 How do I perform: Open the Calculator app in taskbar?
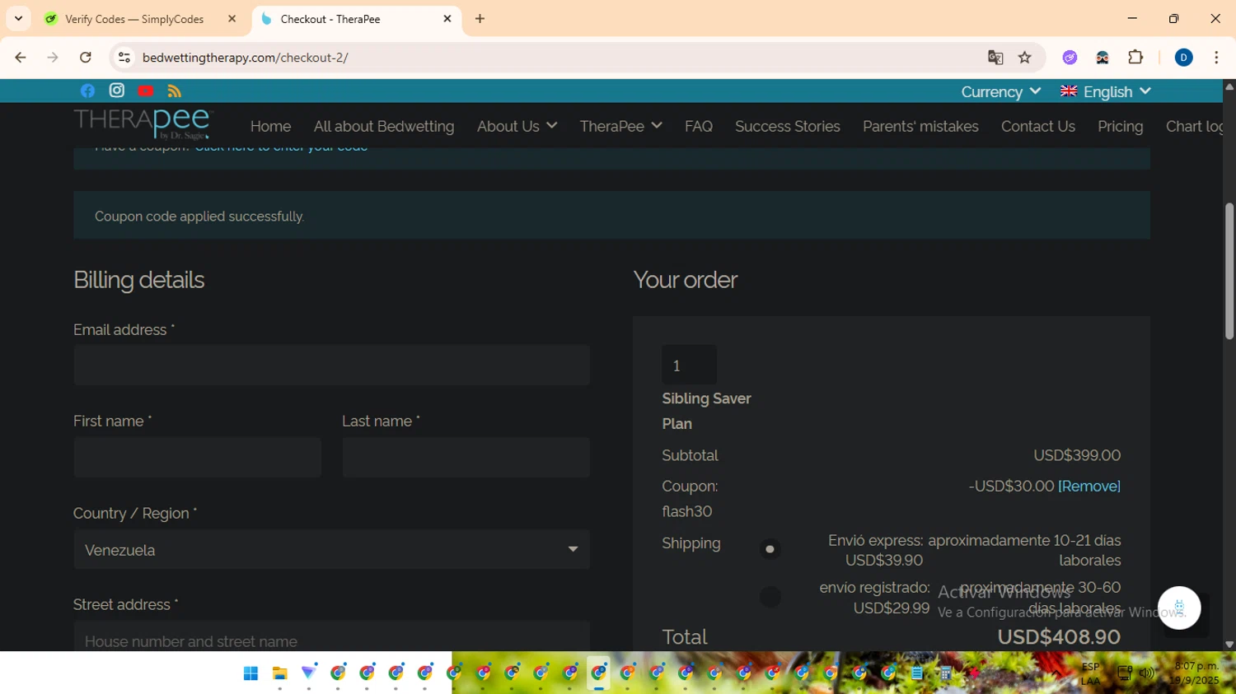tap(946, 673)
